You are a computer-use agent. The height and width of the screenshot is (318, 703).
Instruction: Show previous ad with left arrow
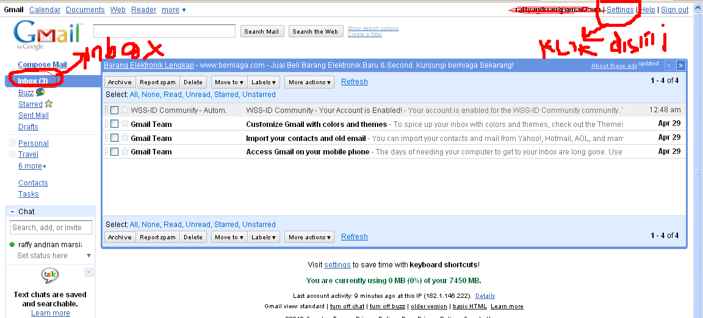tap(669, 65)
